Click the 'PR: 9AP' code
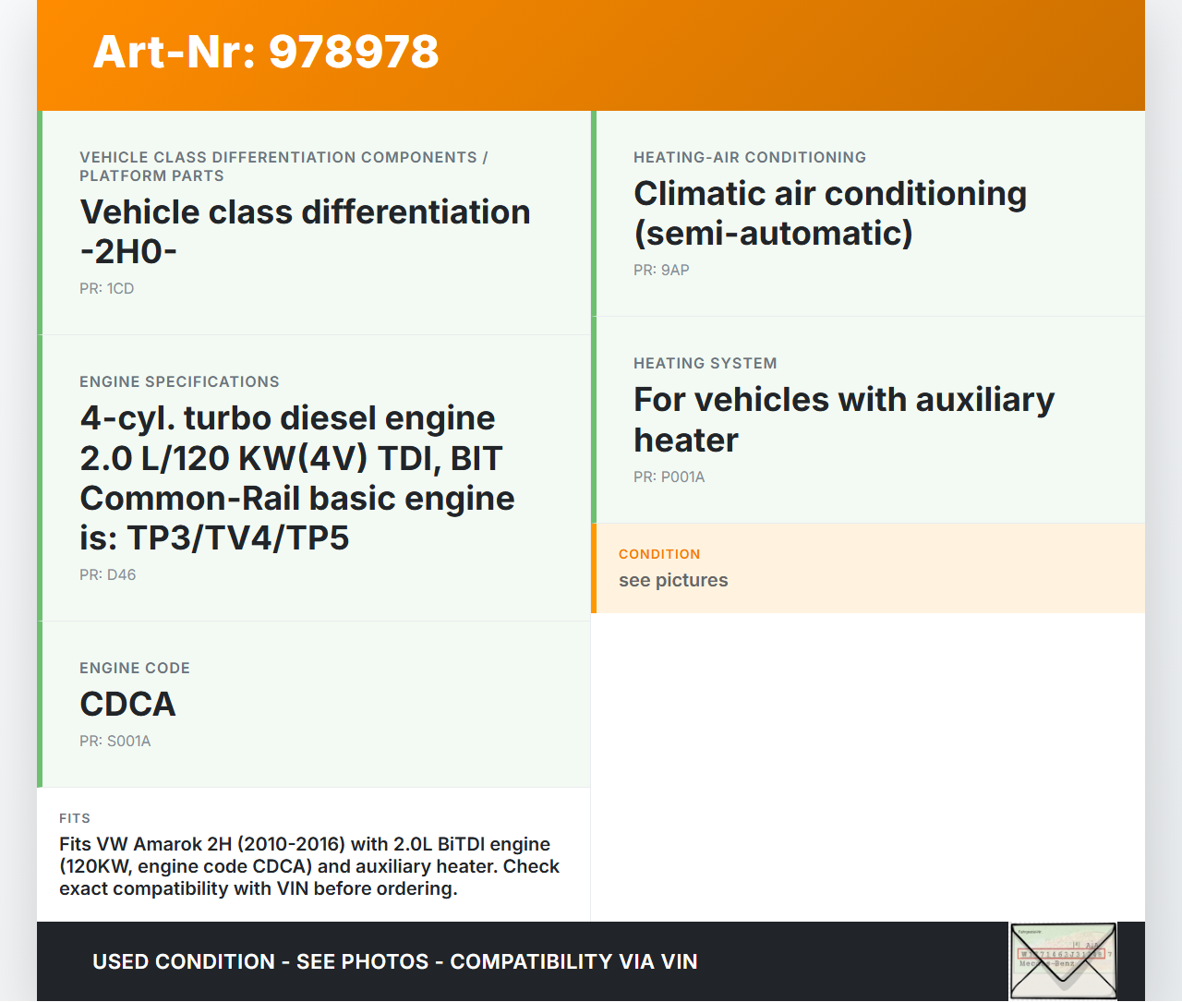The image size is (1182, 1002). (661, 270)
